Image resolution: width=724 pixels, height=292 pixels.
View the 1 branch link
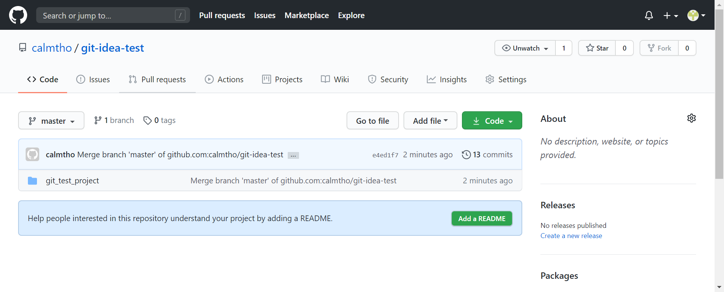coord(114,120)
